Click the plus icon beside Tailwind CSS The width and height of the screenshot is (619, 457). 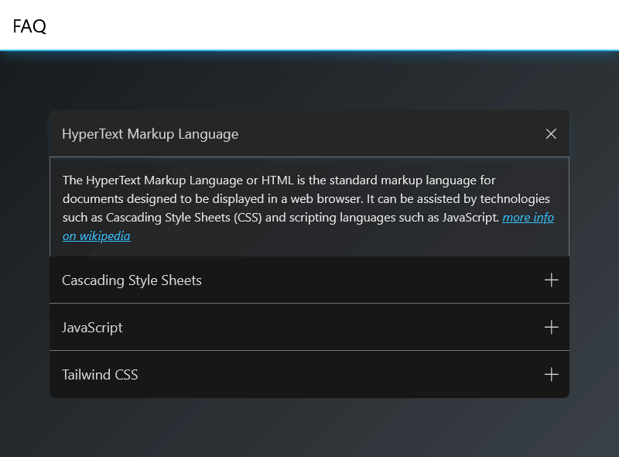551,375
